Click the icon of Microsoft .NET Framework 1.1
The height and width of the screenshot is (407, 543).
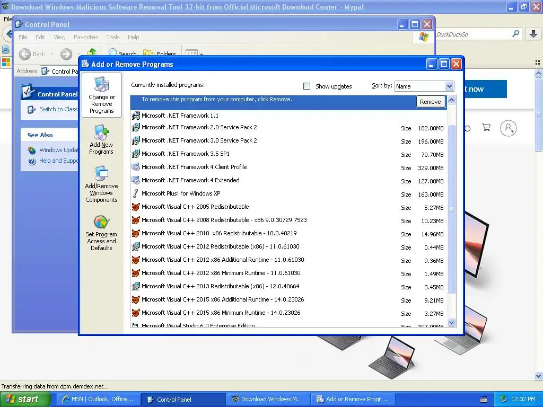(136, 116)
